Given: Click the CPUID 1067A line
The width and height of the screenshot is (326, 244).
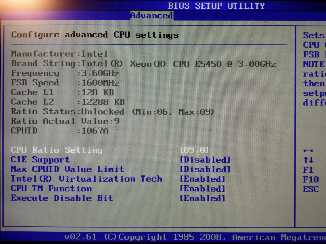Looking at the screenshot, I should coord(60,131).
